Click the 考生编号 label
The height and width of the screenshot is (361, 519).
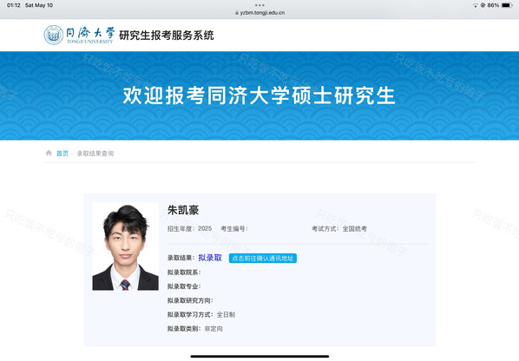[x=234, y=228]
